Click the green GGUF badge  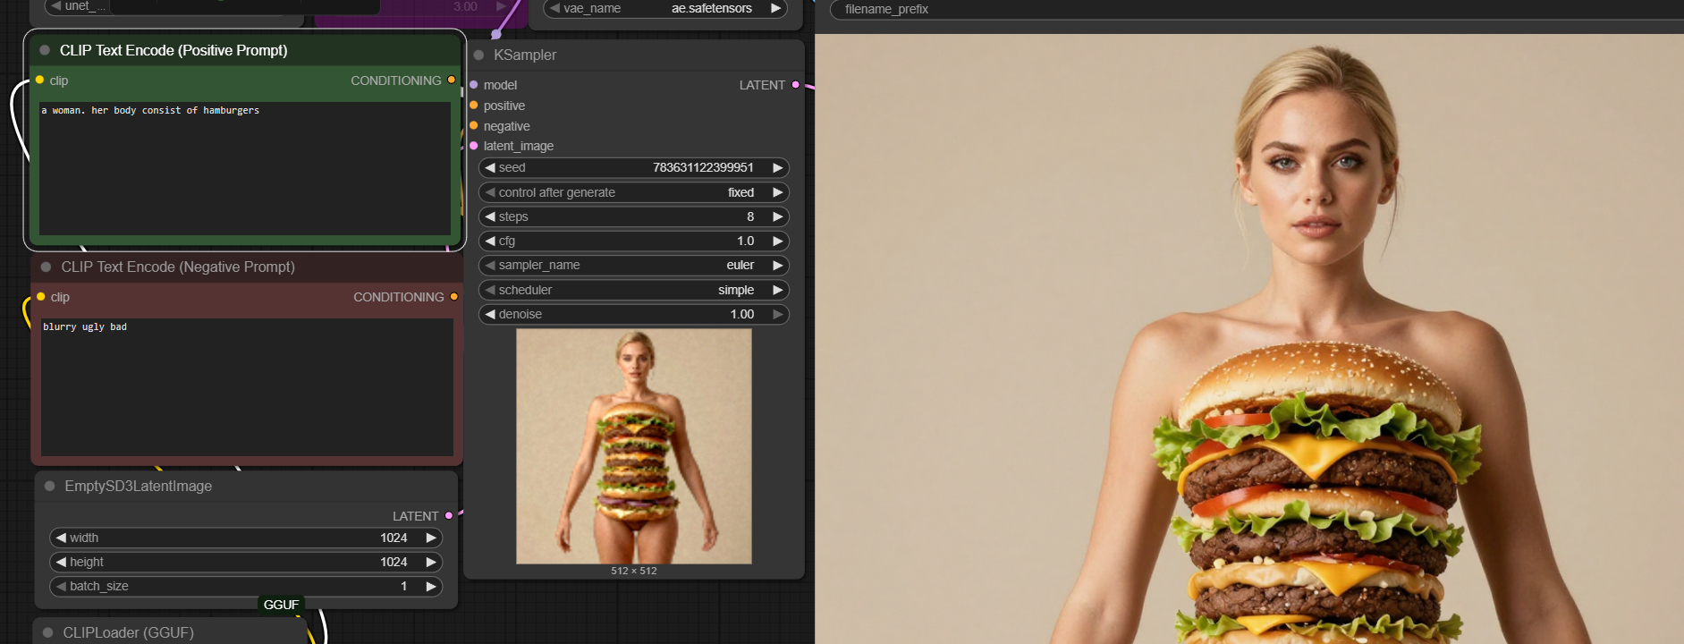(281, 605)
